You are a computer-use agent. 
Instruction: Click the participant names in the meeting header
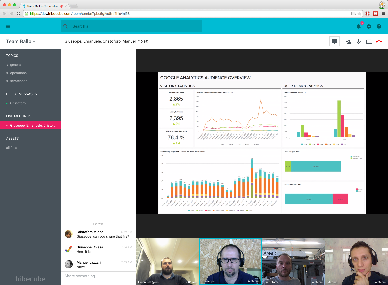point(100,41)
